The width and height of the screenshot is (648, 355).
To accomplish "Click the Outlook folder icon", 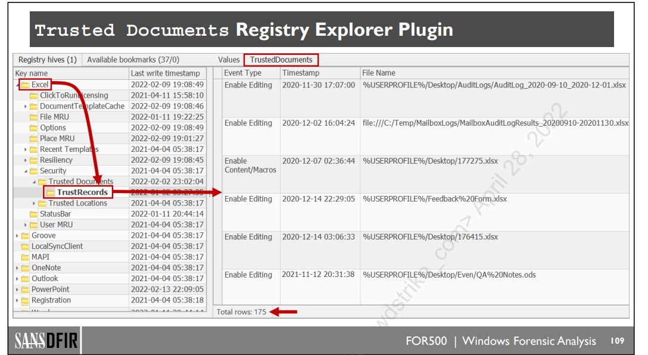I will click(24, 279).
